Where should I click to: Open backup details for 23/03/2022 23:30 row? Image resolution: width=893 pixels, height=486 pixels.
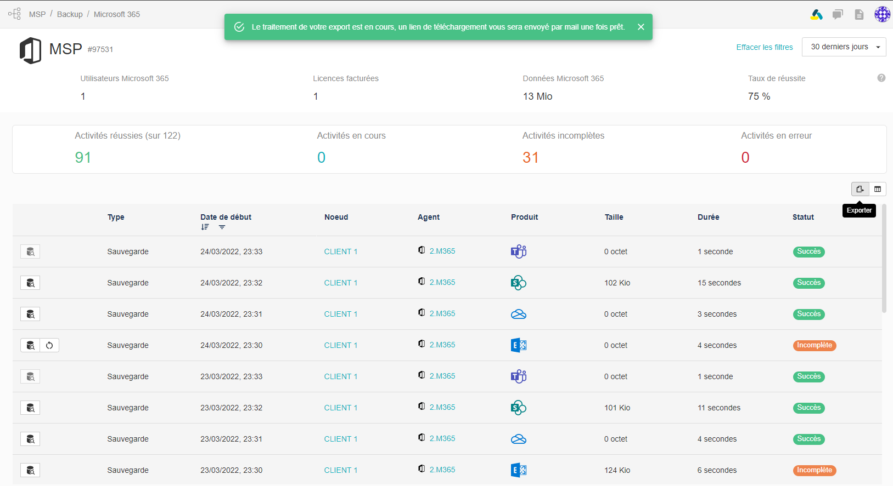tap(30, 470)
